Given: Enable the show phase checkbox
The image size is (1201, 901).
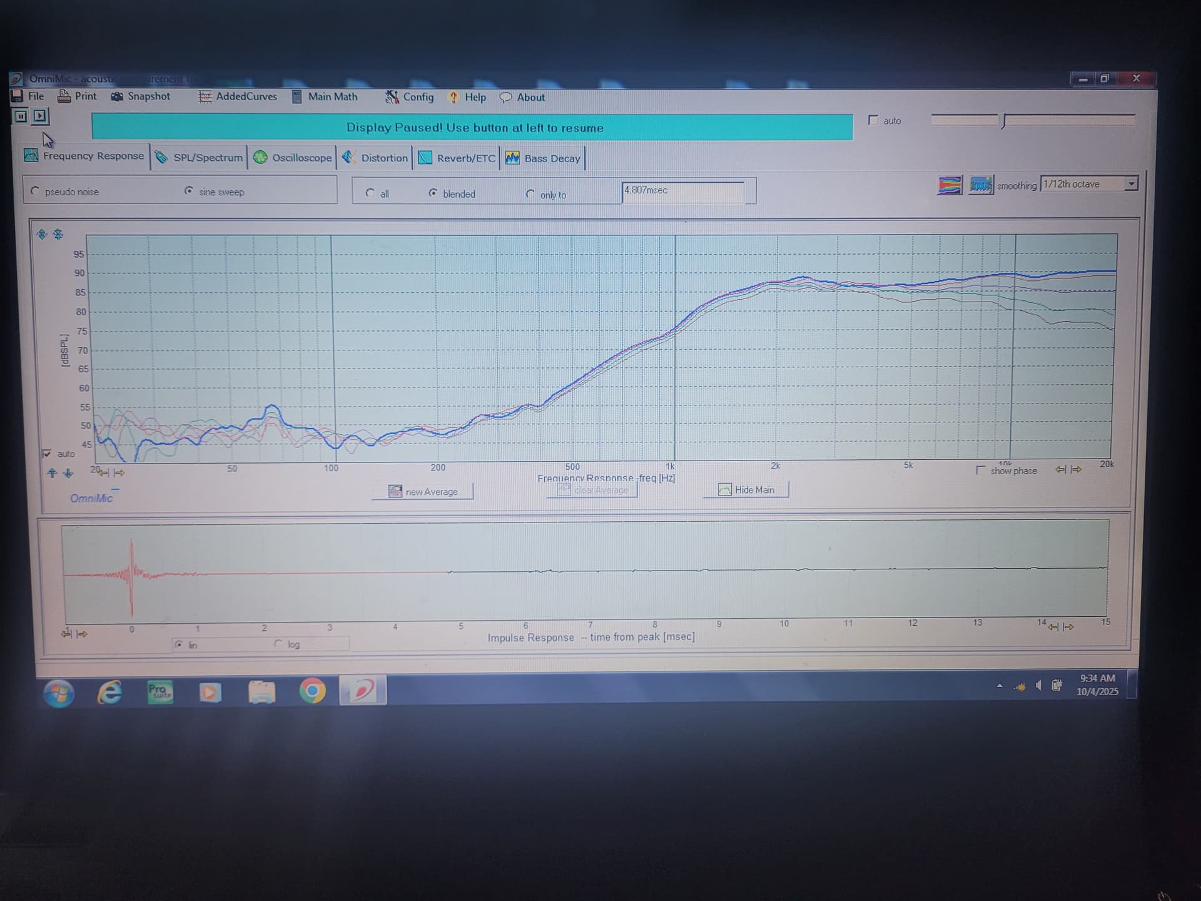Looking at the screenshot, I should click(980, 470).
